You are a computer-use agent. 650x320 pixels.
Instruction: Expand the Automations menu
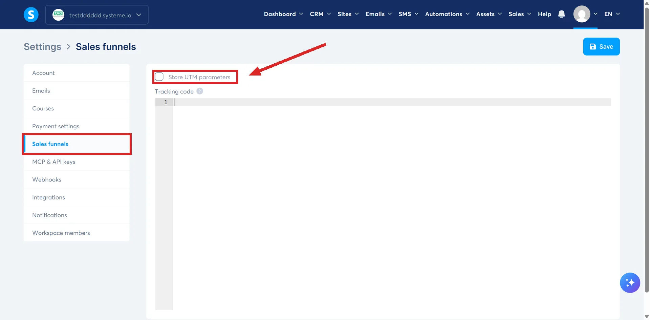click(x=447, y=14)
